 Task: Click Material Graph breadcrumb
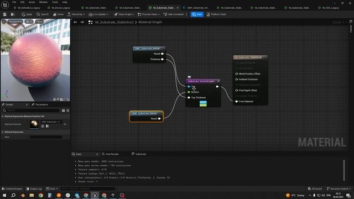[x=150, y=22]
